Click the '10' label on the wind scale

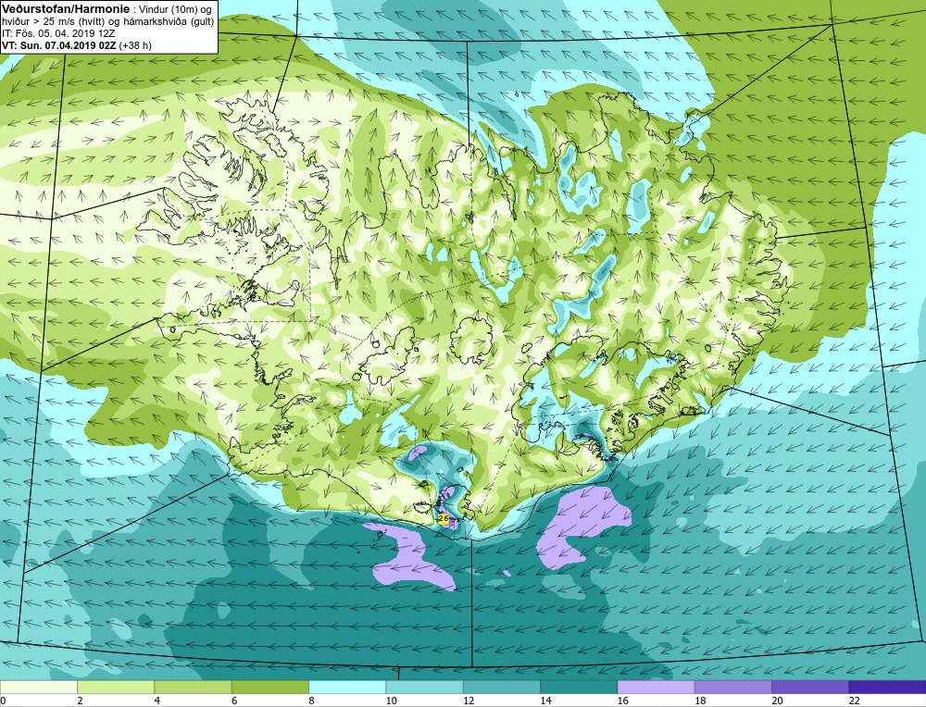tap(391, 701)
